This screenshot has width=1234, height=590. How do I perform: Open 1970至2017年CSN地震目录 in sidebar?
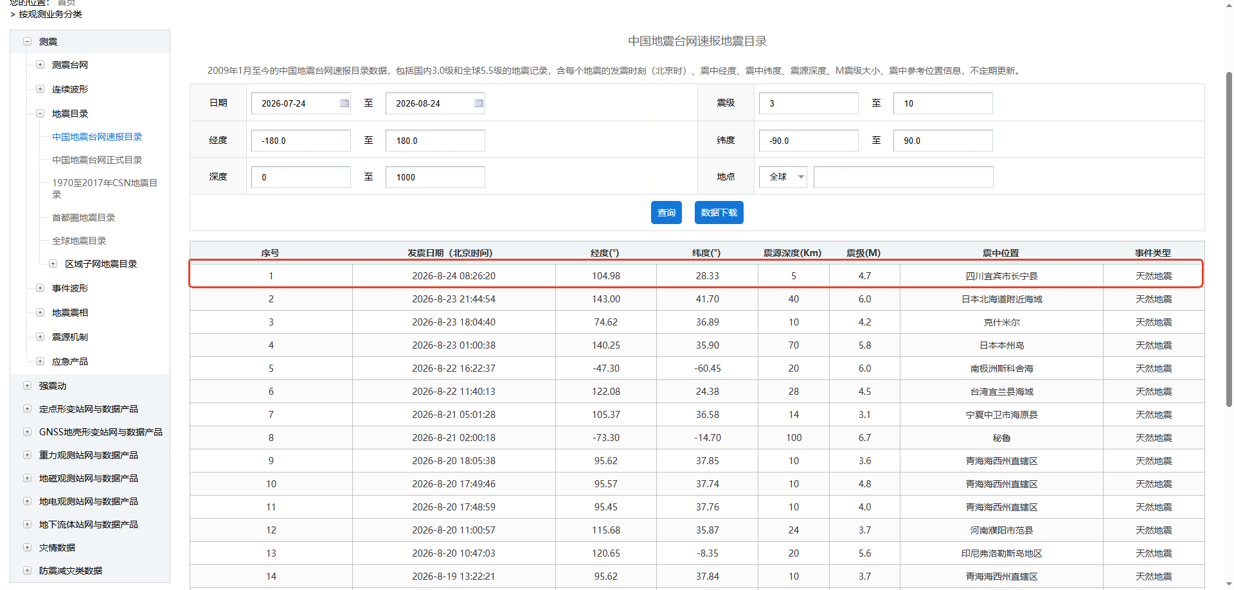pos(105,189)
